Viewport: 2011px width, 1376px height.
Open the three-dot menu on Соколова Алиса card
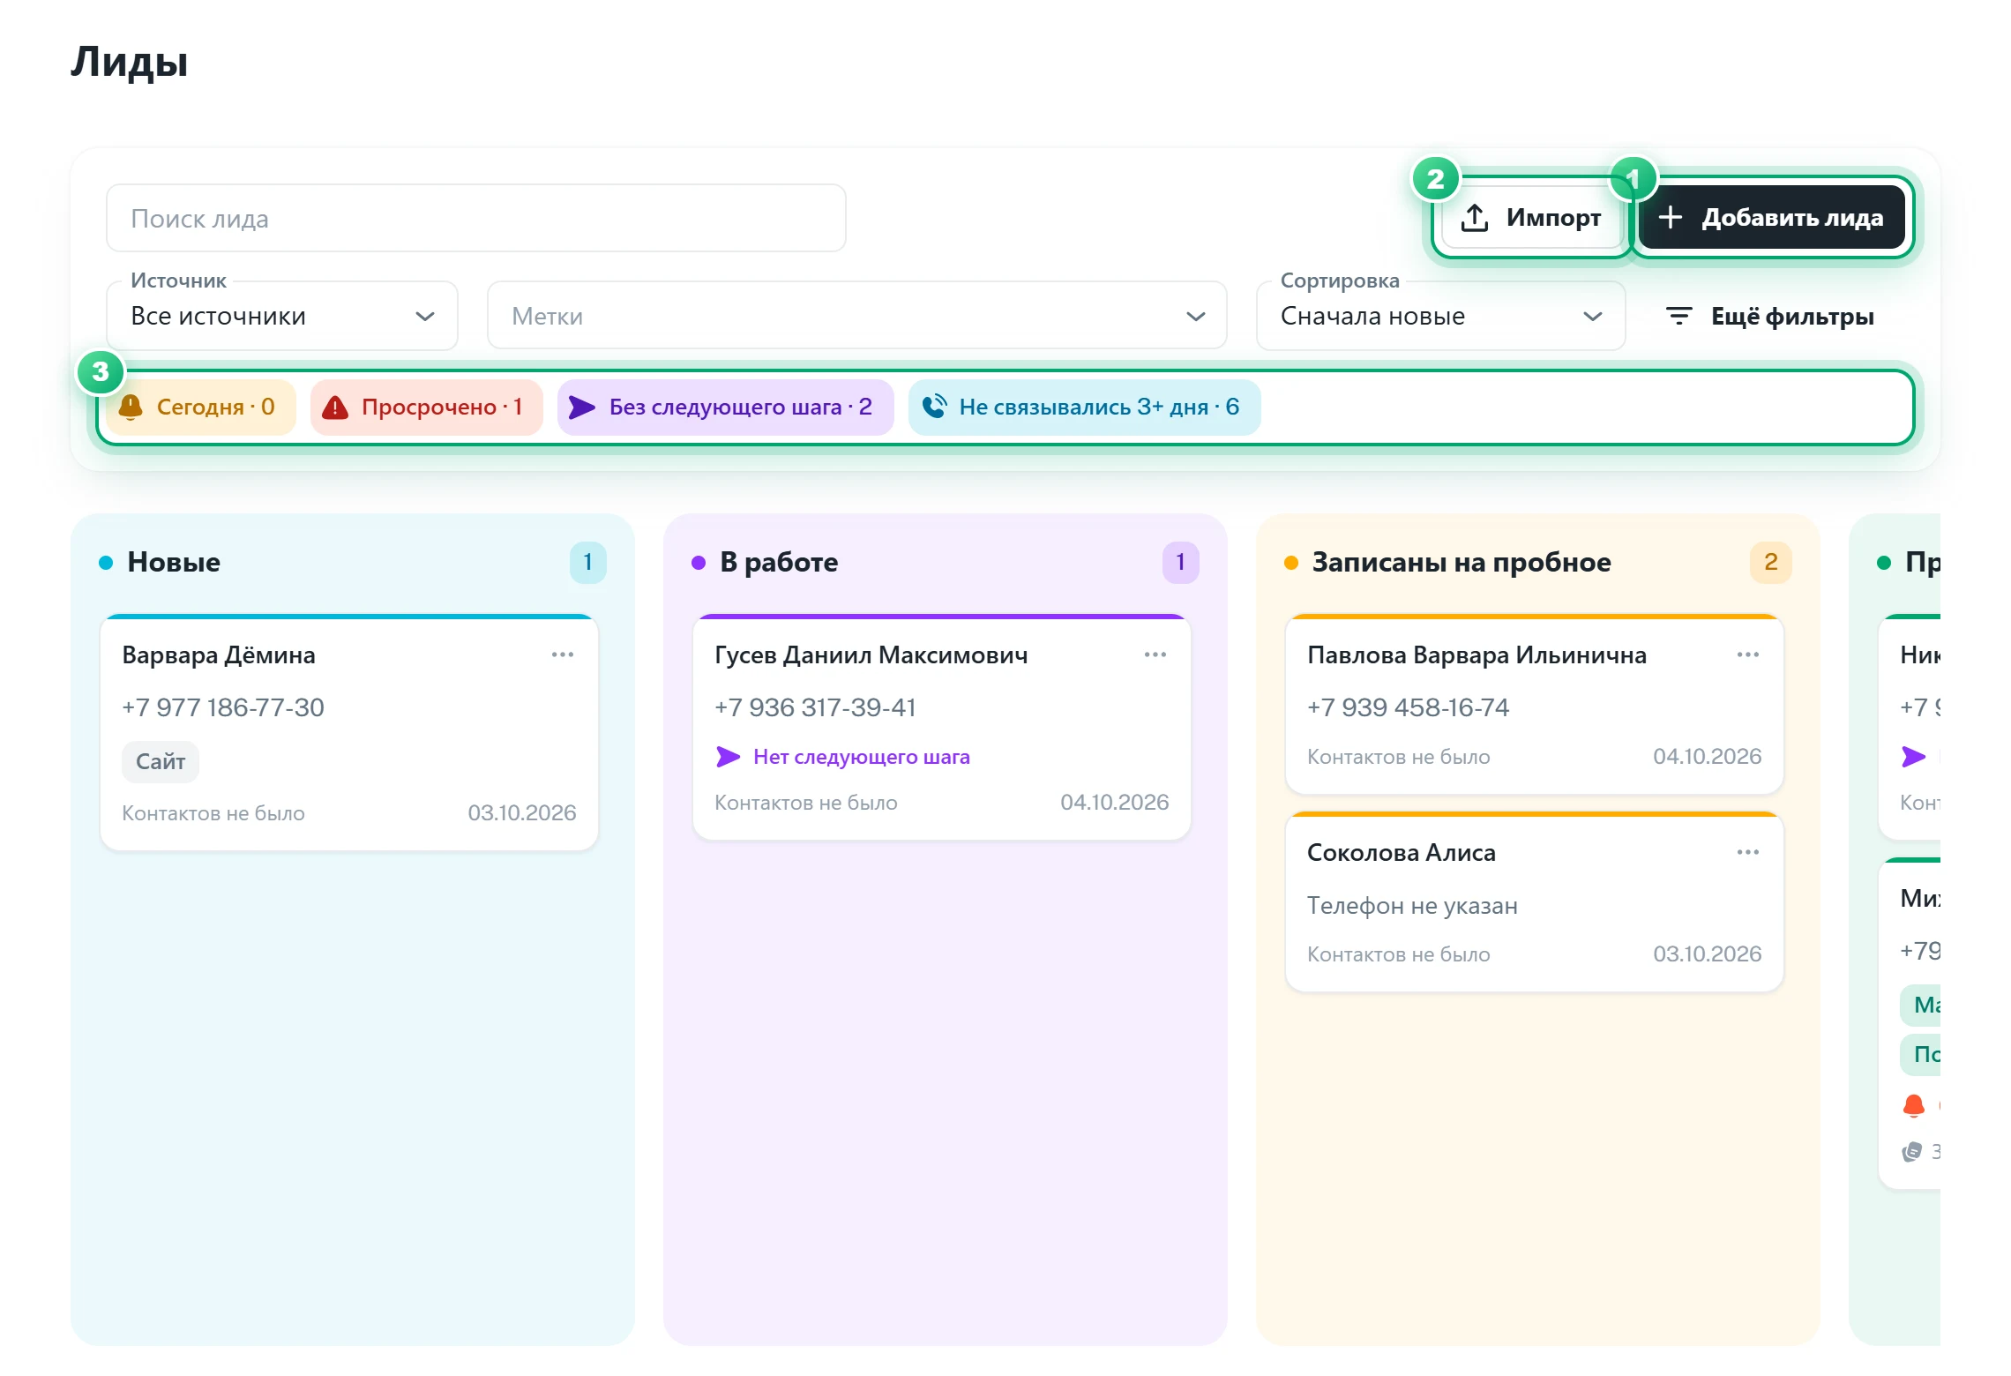[1748, 852]
